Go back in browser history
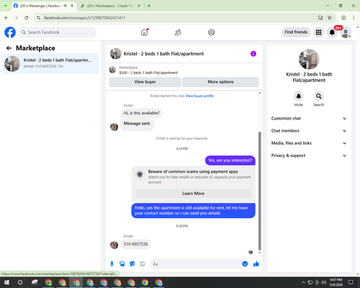The image size is (360, 288). click(x=6, y=18)
